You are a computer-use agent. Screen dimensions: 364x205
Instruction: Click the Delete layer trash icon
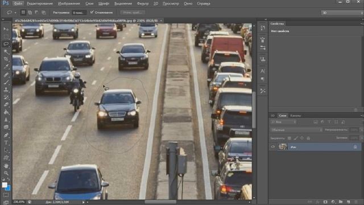click(356, 202)
